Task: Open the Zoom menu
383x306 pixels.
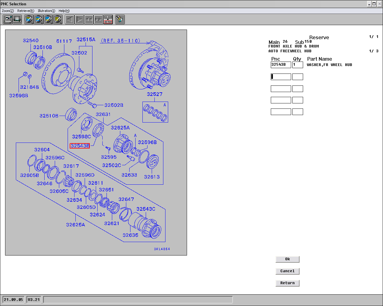Action: pyautogui.click(x=8, y=11)
